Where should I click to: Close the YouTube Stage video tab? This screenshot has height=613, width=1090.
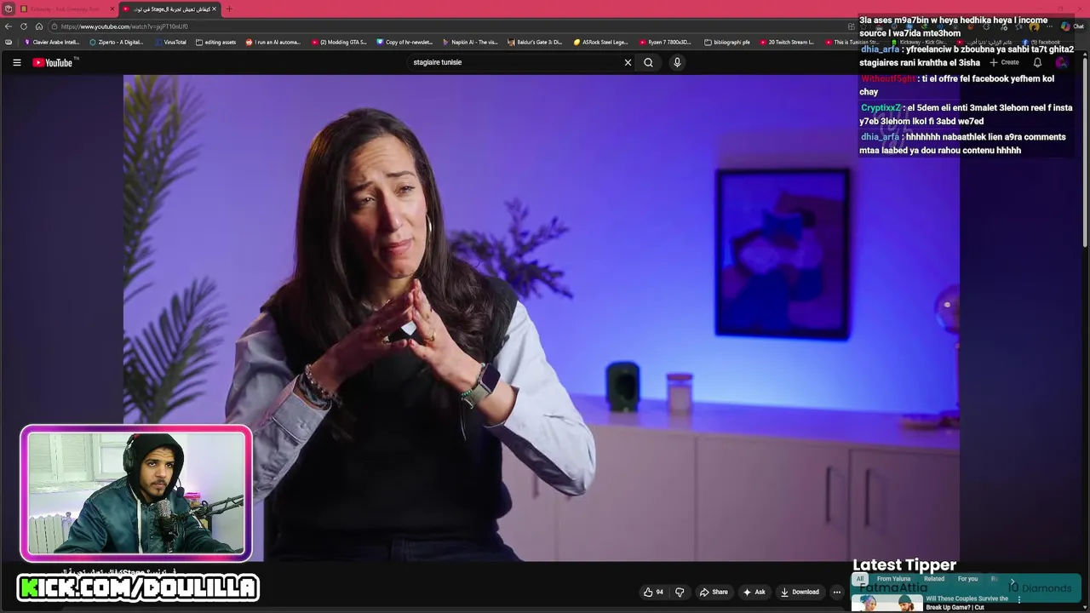click(214, 9)
